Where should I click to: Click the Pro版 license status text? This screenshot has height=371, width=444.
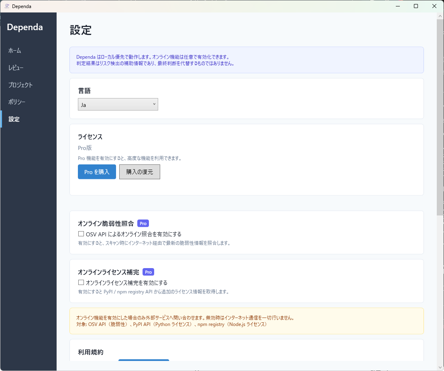click(x=85, y=148)
